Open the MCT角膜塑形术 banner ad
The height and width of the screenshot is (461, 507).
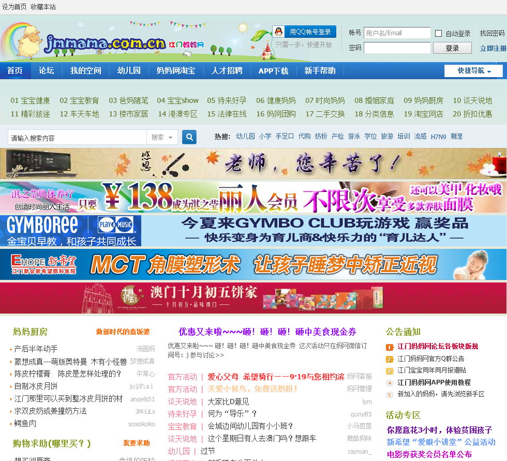click(x=253, y=264)
